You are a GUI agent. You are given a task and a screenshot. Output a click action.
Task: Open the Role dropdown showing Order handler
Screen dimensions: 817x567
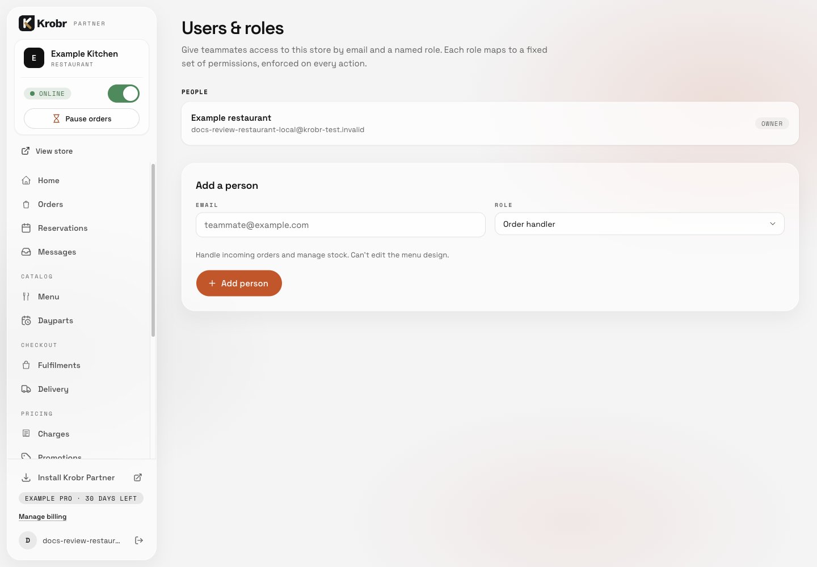[639, 224]
